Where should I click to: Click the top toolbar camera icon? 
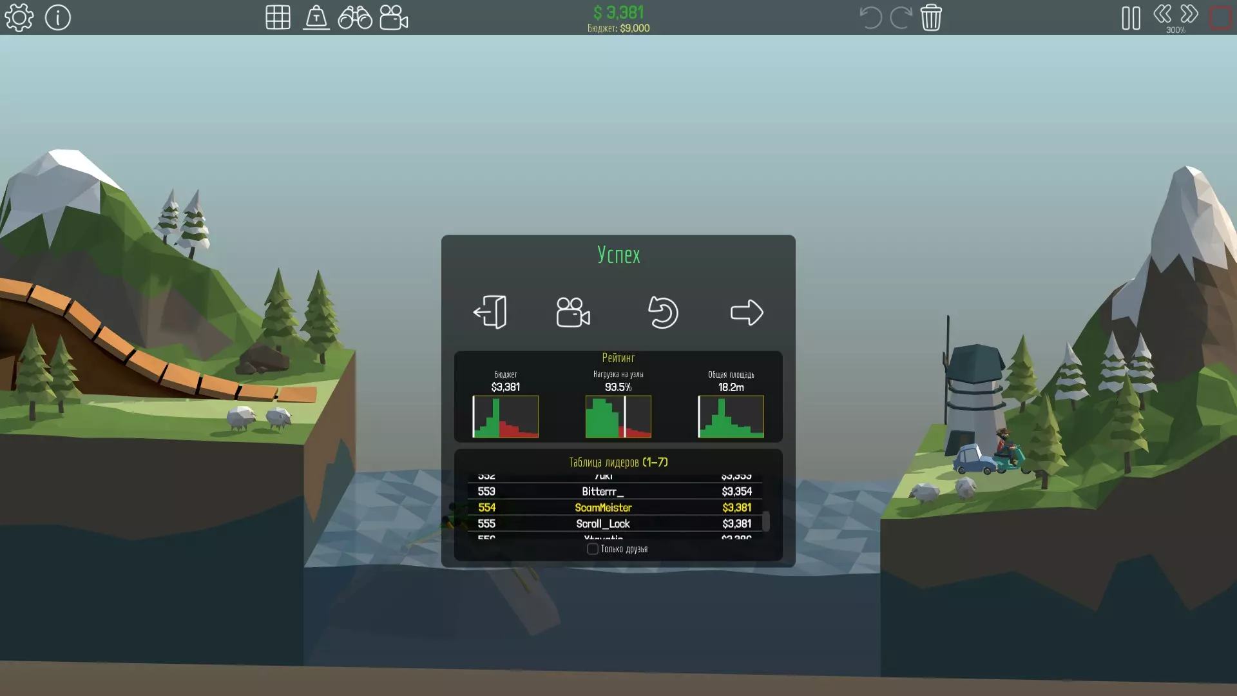click(x=394, y=17)
